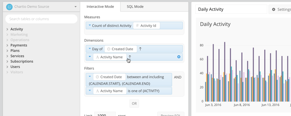This screenshot has width=291, height=116.
Task: Remove the Activity Name dimension via X icon
Action: coord(179,57)
